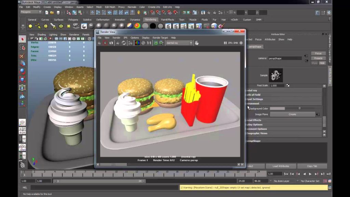Open the mental ray renderer dropdown
This screenshot has width=350, height=197.
pyautogui.click(x=179, y=43)
